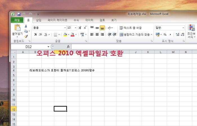Open number format 표시 형식 dialog launcher
Image resolution: width=197 pixels, height=126 pixels.
(184, 41)
